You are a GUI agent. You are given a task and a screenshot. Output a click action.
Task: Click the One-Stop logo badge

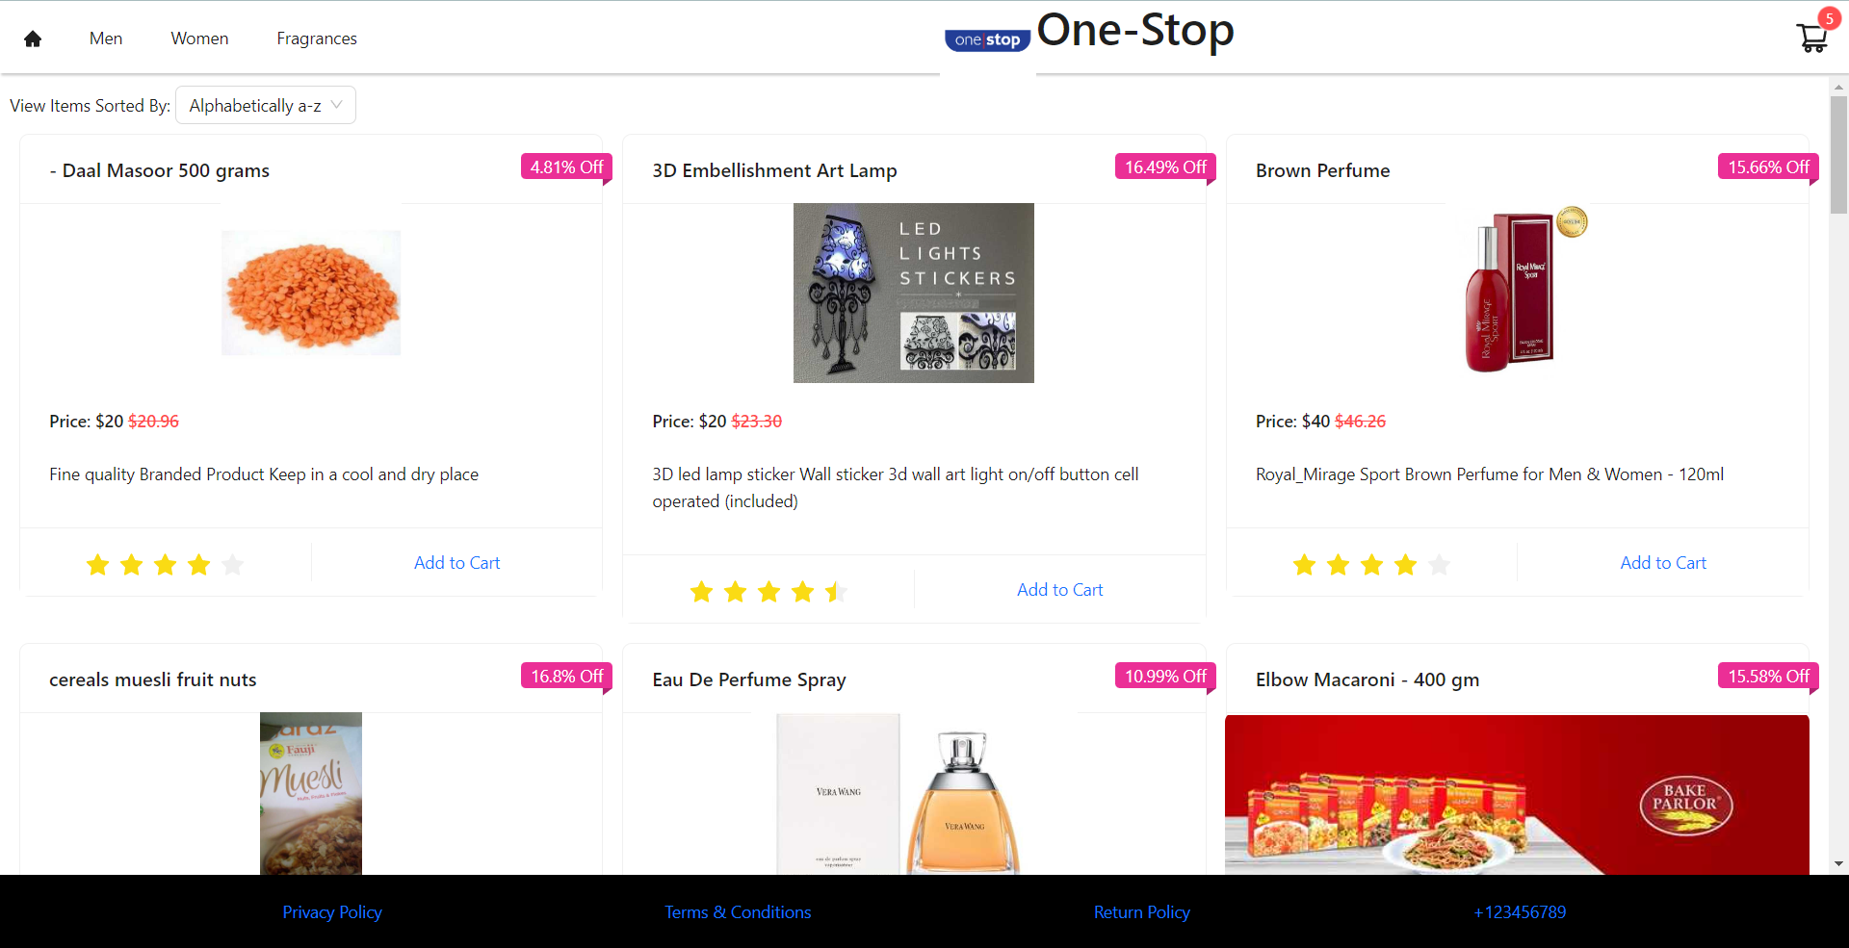[987, 39]
